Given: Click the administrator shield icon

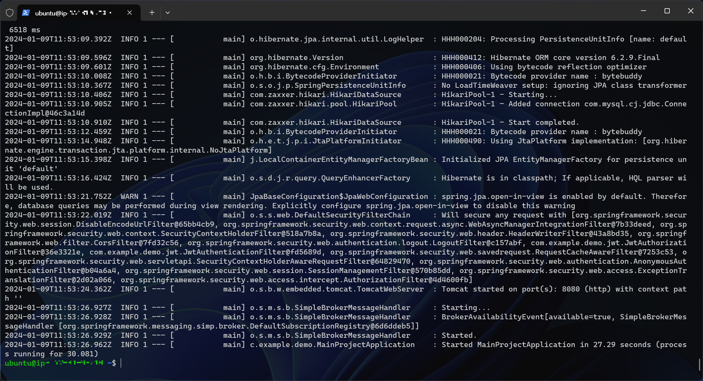Looking at the screenshot, I should tap(10, 13).
